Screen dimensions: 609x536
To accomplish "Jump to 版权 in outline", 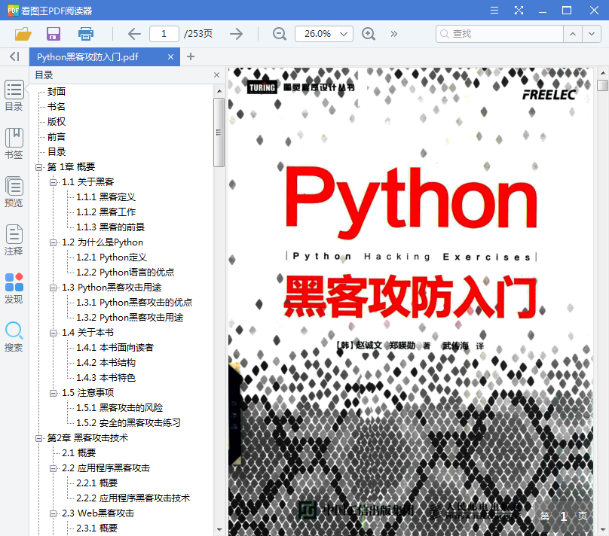I will tap(57, 122).
